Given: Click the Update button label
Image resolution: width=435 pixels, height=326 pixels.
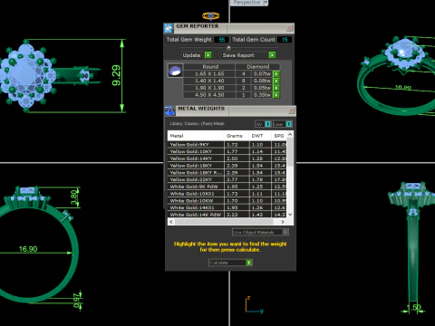Looking at the screenshot, I should pos(191,55).
